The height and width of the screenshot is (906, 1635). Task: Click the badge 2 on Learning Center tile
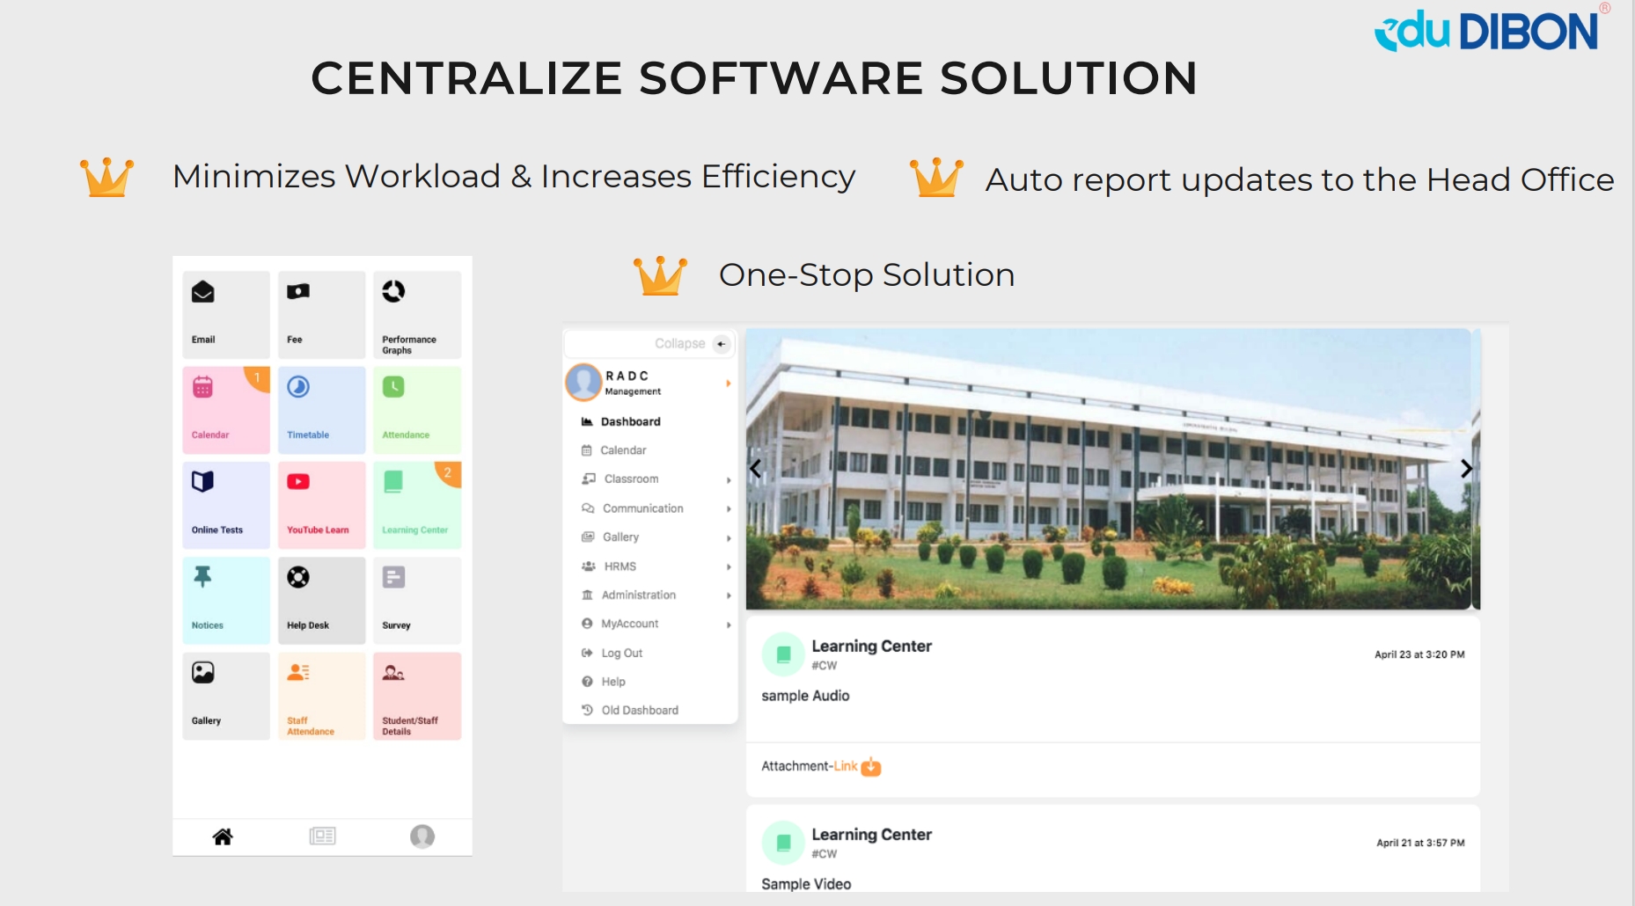[448, 473]
